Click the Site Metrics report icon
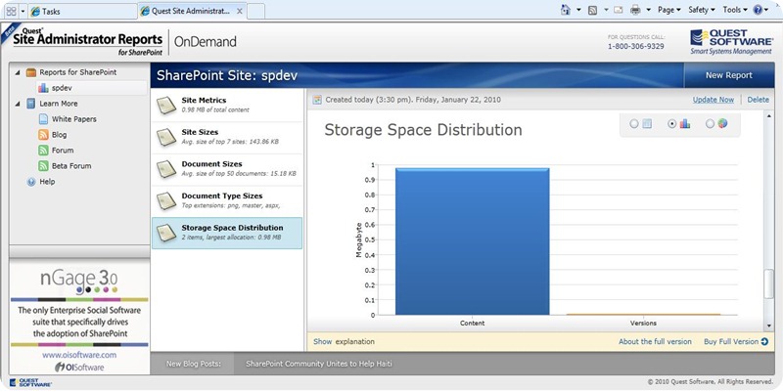783x391 pixels. coord(165,105)
